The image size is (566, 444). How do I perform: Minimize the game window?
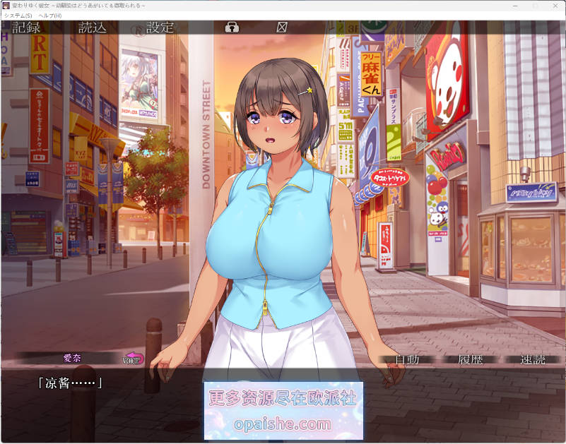pyautogui.click(x=515, y=6)
